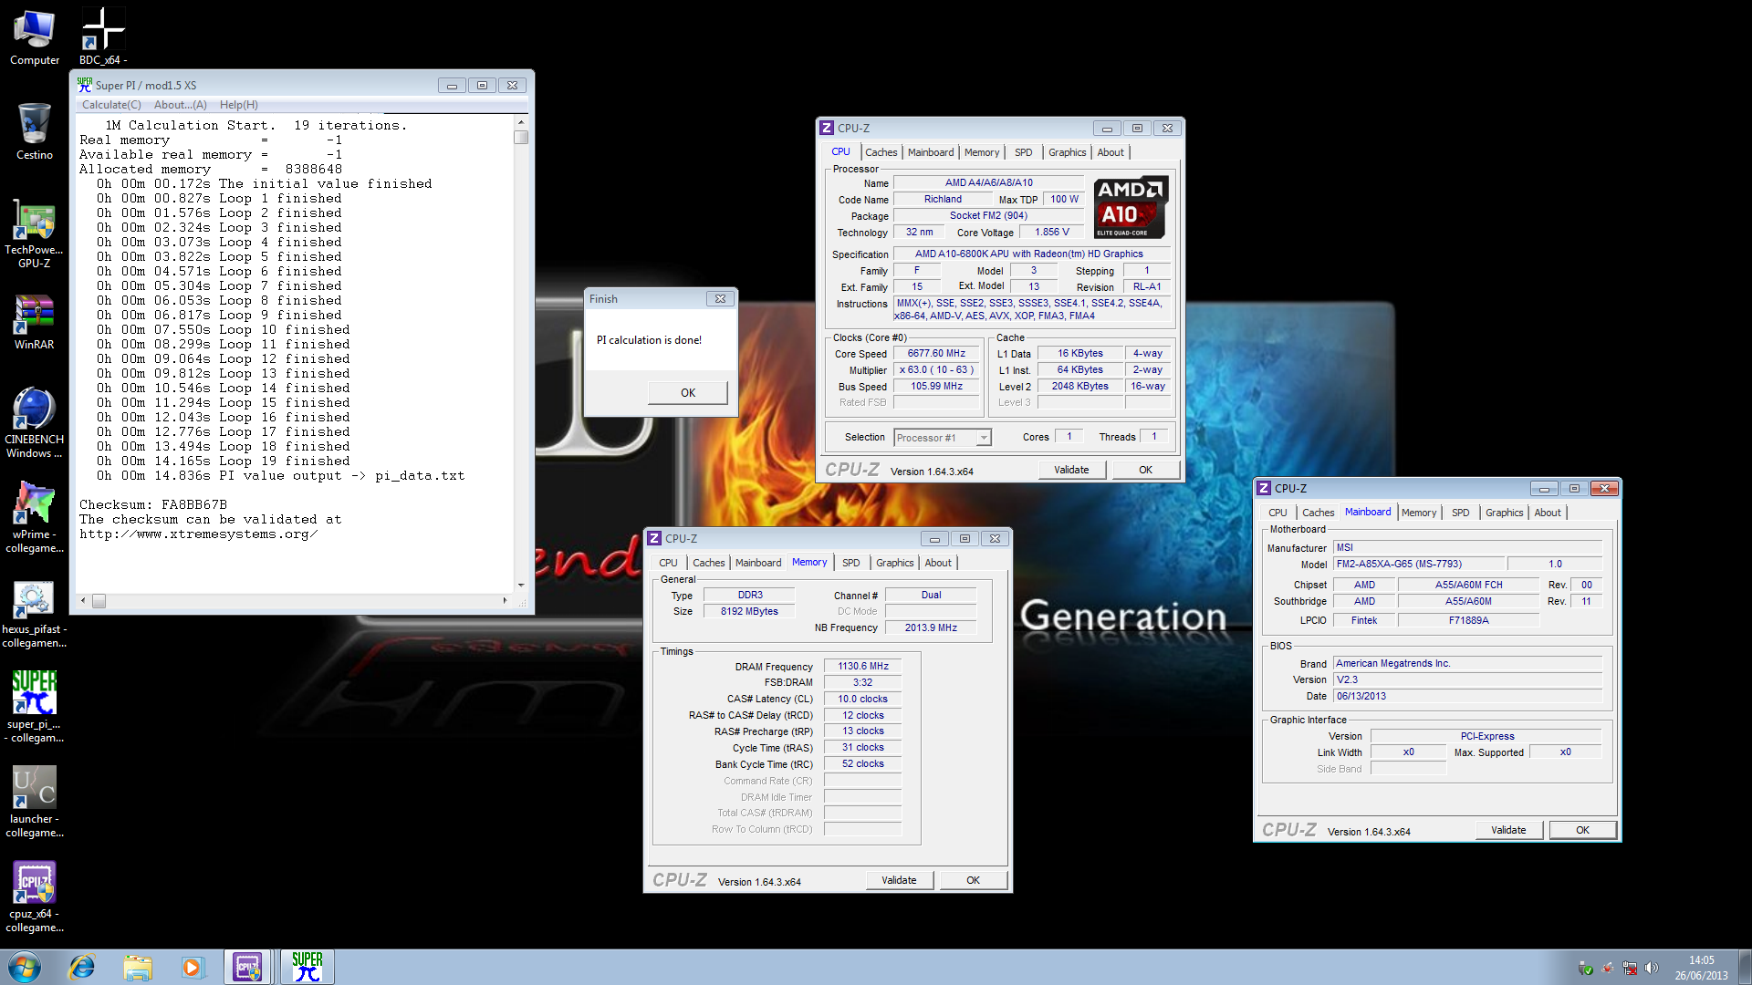This screenshot has width=1752, height=985.
Task: Click CPU-Z Z icon in Mainboard window title
Action: (x=1264, y=488)
